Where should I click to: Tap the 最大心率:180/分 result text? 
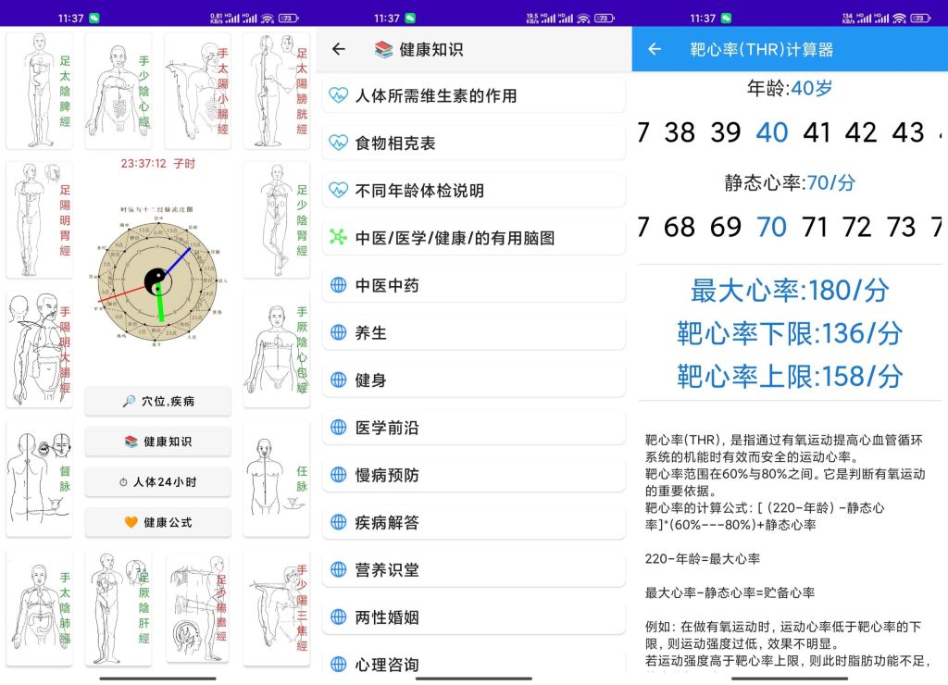(x=790, y=291)
